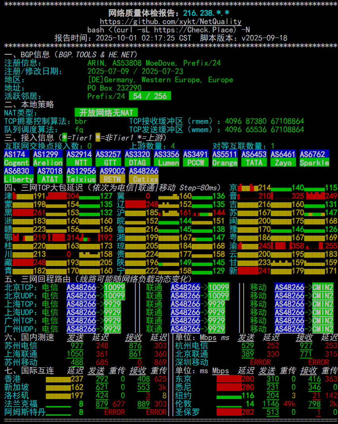Screen dimensions: 338x424
Task: Select the AS6453 badge
Action: [x=254, y=154]
